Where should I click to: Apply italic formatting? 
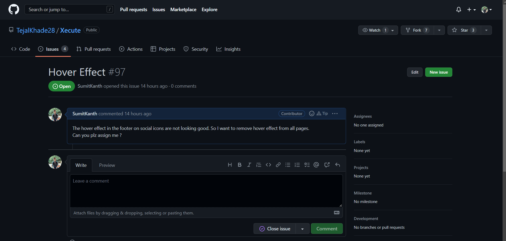tap(249, 165)
